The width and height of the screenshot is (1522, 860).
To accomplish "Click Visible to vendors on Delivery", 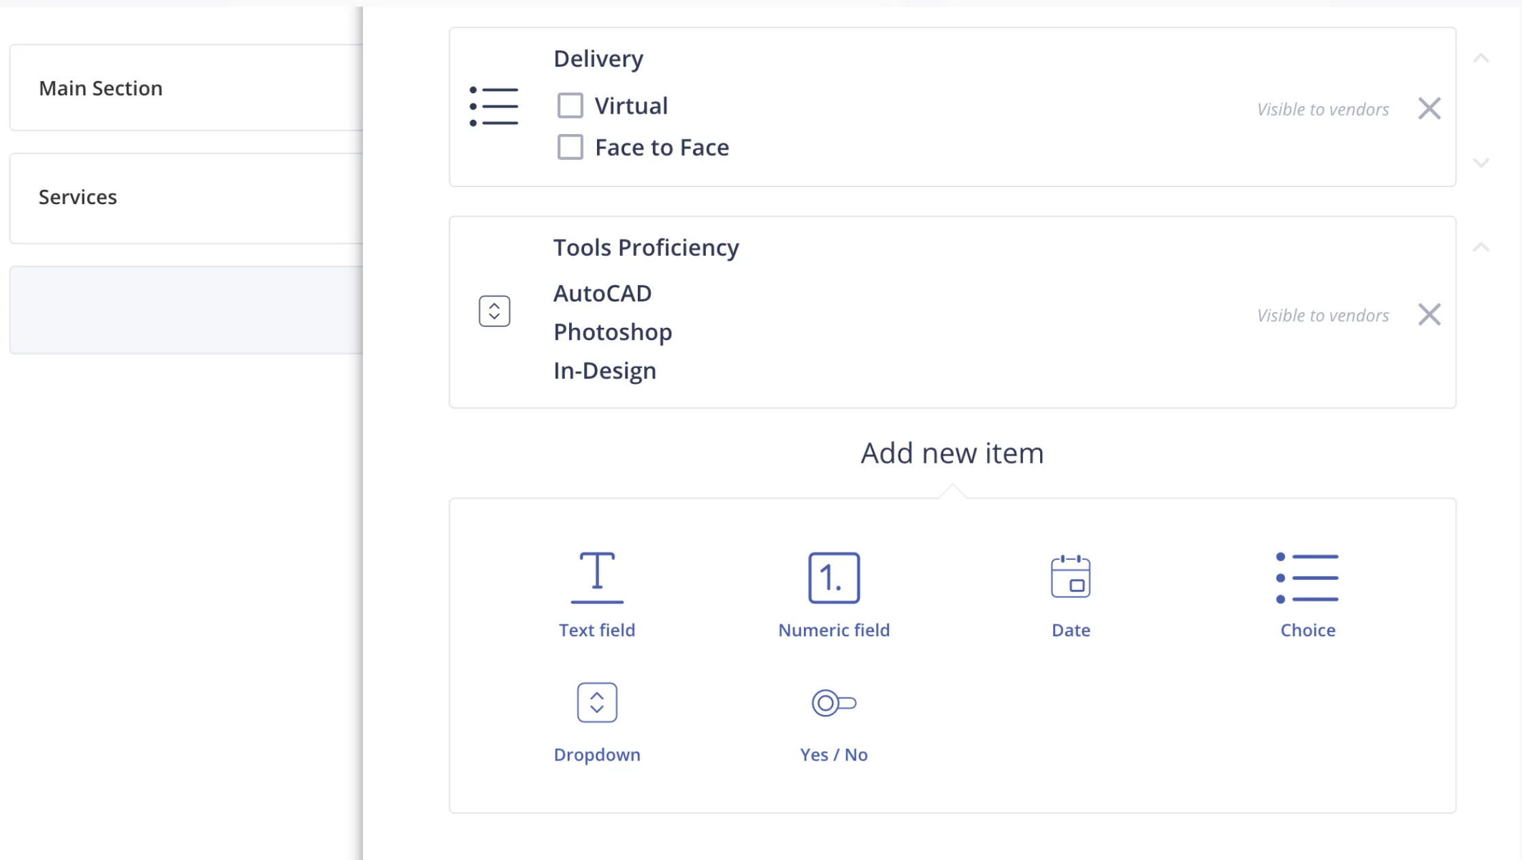I will [1323, 110].
